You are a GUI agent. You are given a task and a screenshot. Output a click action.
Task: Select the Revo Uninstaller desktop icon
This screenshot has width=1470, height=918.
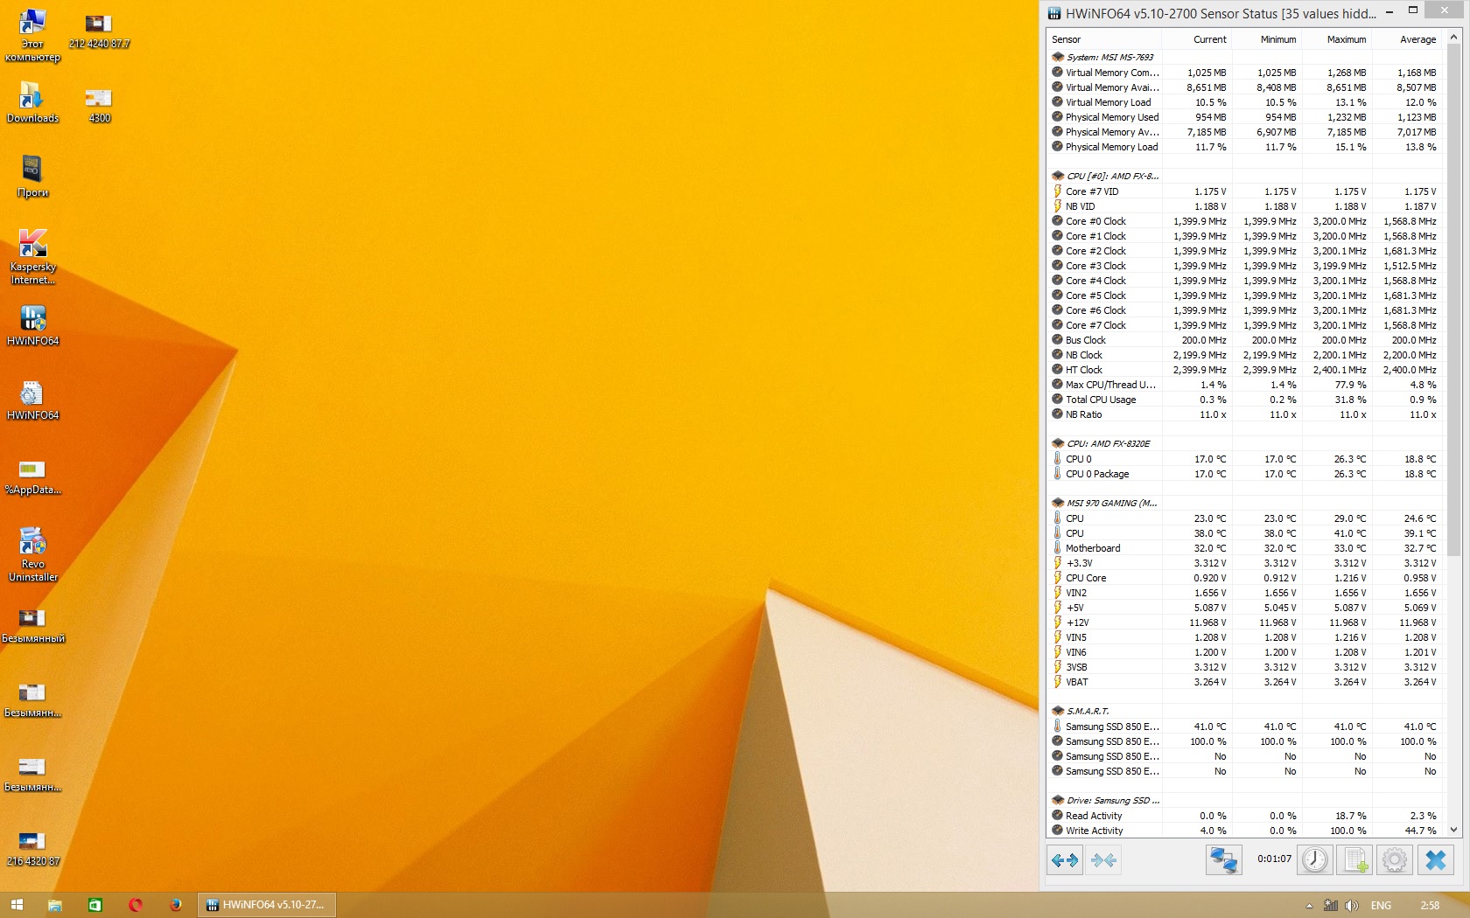tap(32, 554)
